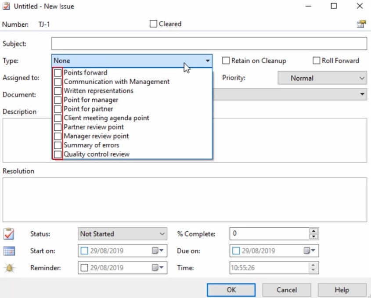Click the Help button

pos(342,290)
